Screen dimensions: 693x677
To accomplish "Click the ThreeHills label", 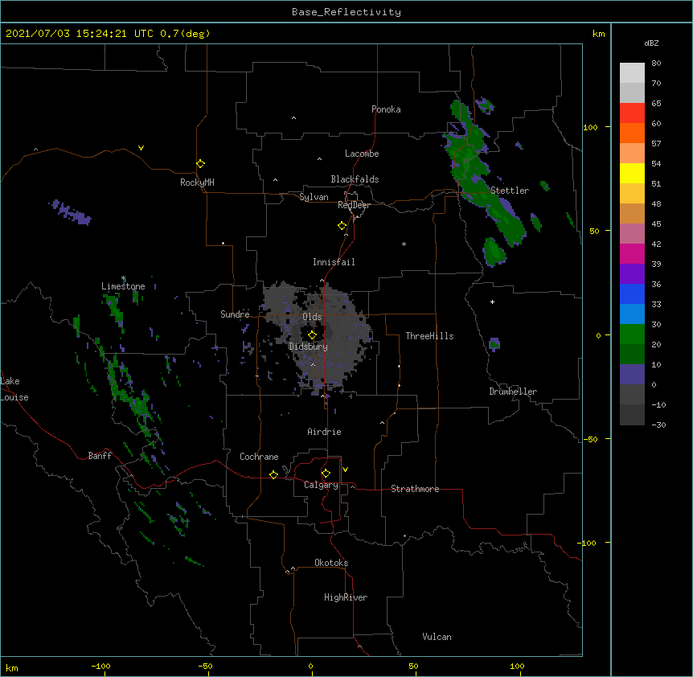I will click(429, 336).
